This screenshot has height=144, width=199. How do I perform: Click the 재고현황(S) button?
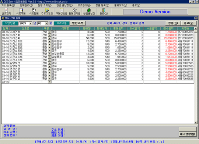coord(188,134)
